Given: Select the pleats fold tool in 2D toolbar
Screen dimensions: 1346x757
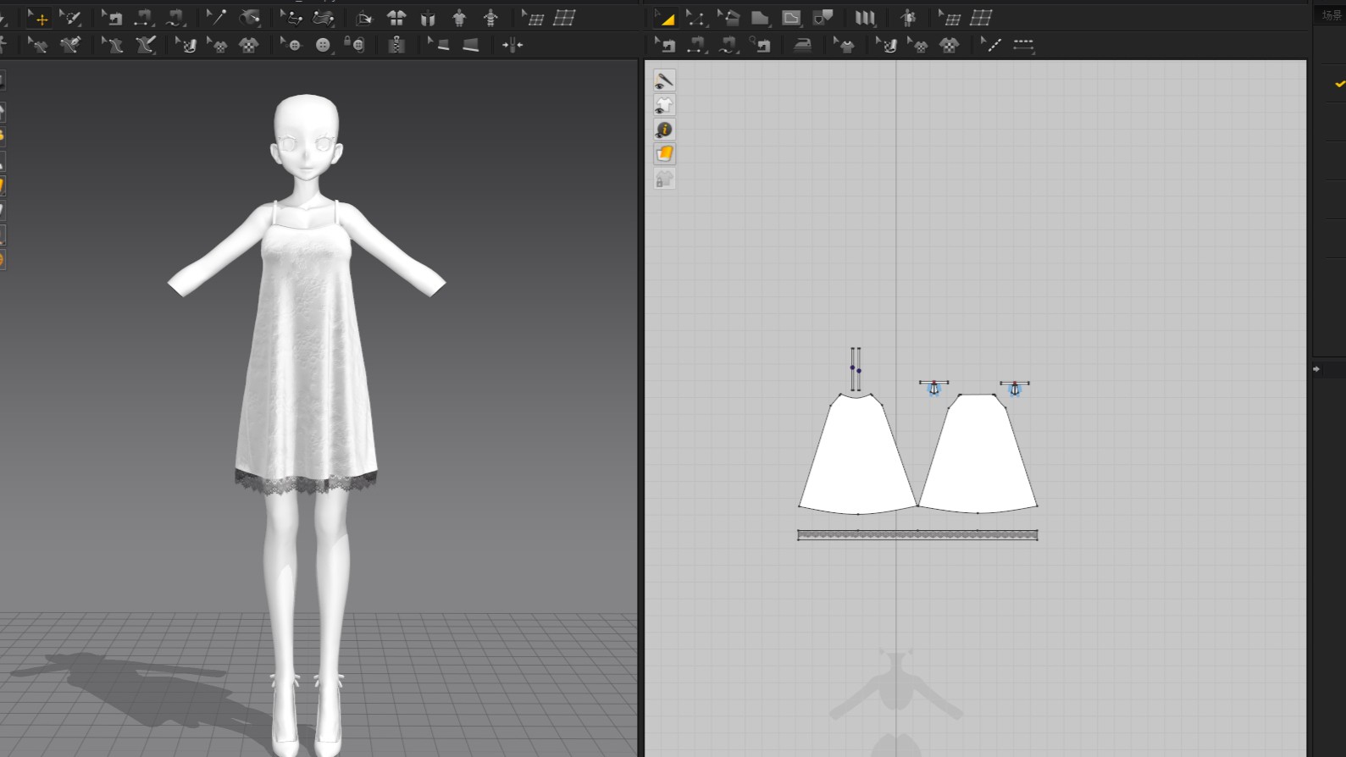Looking at the screenshot, I should [864, 18].
